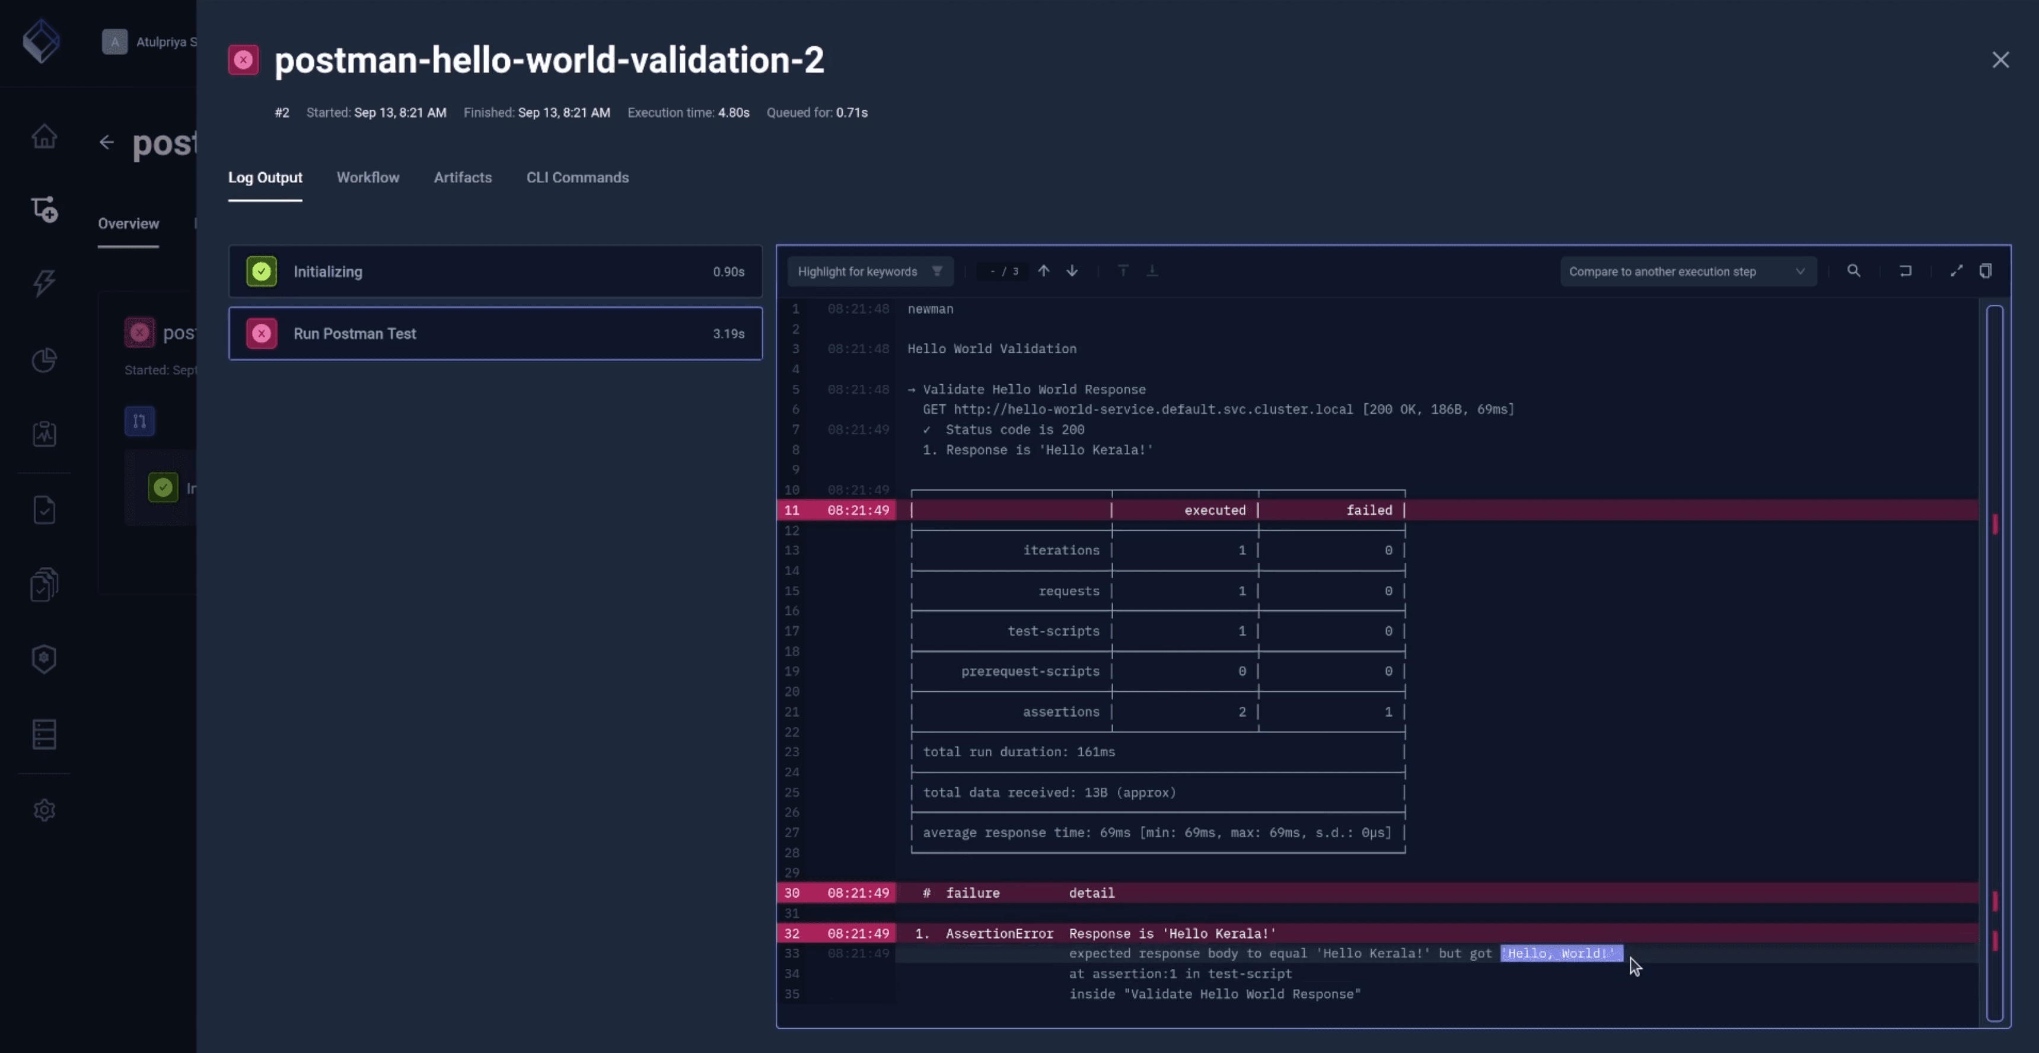Go to previous keyword match arrow

tap(1044, 270)
